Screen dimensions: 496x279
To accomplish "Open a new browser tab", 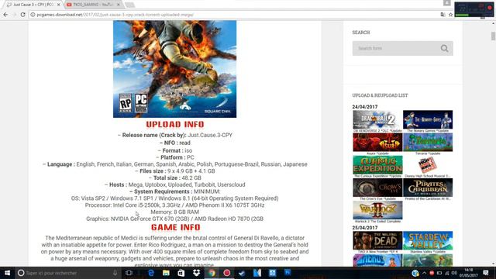I will point(129,5).
